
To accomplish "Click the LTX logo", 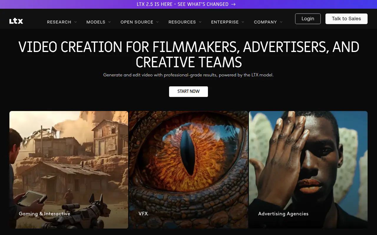I will coord(16,21).
